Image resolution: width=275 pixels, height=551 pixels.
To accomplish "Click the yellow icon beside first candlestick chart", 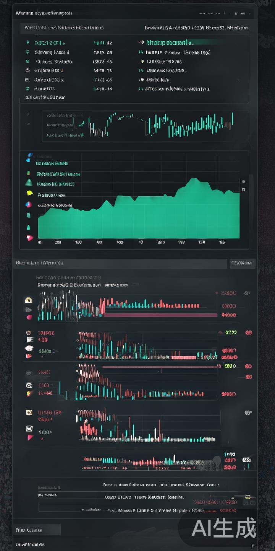I will [28, 300].
